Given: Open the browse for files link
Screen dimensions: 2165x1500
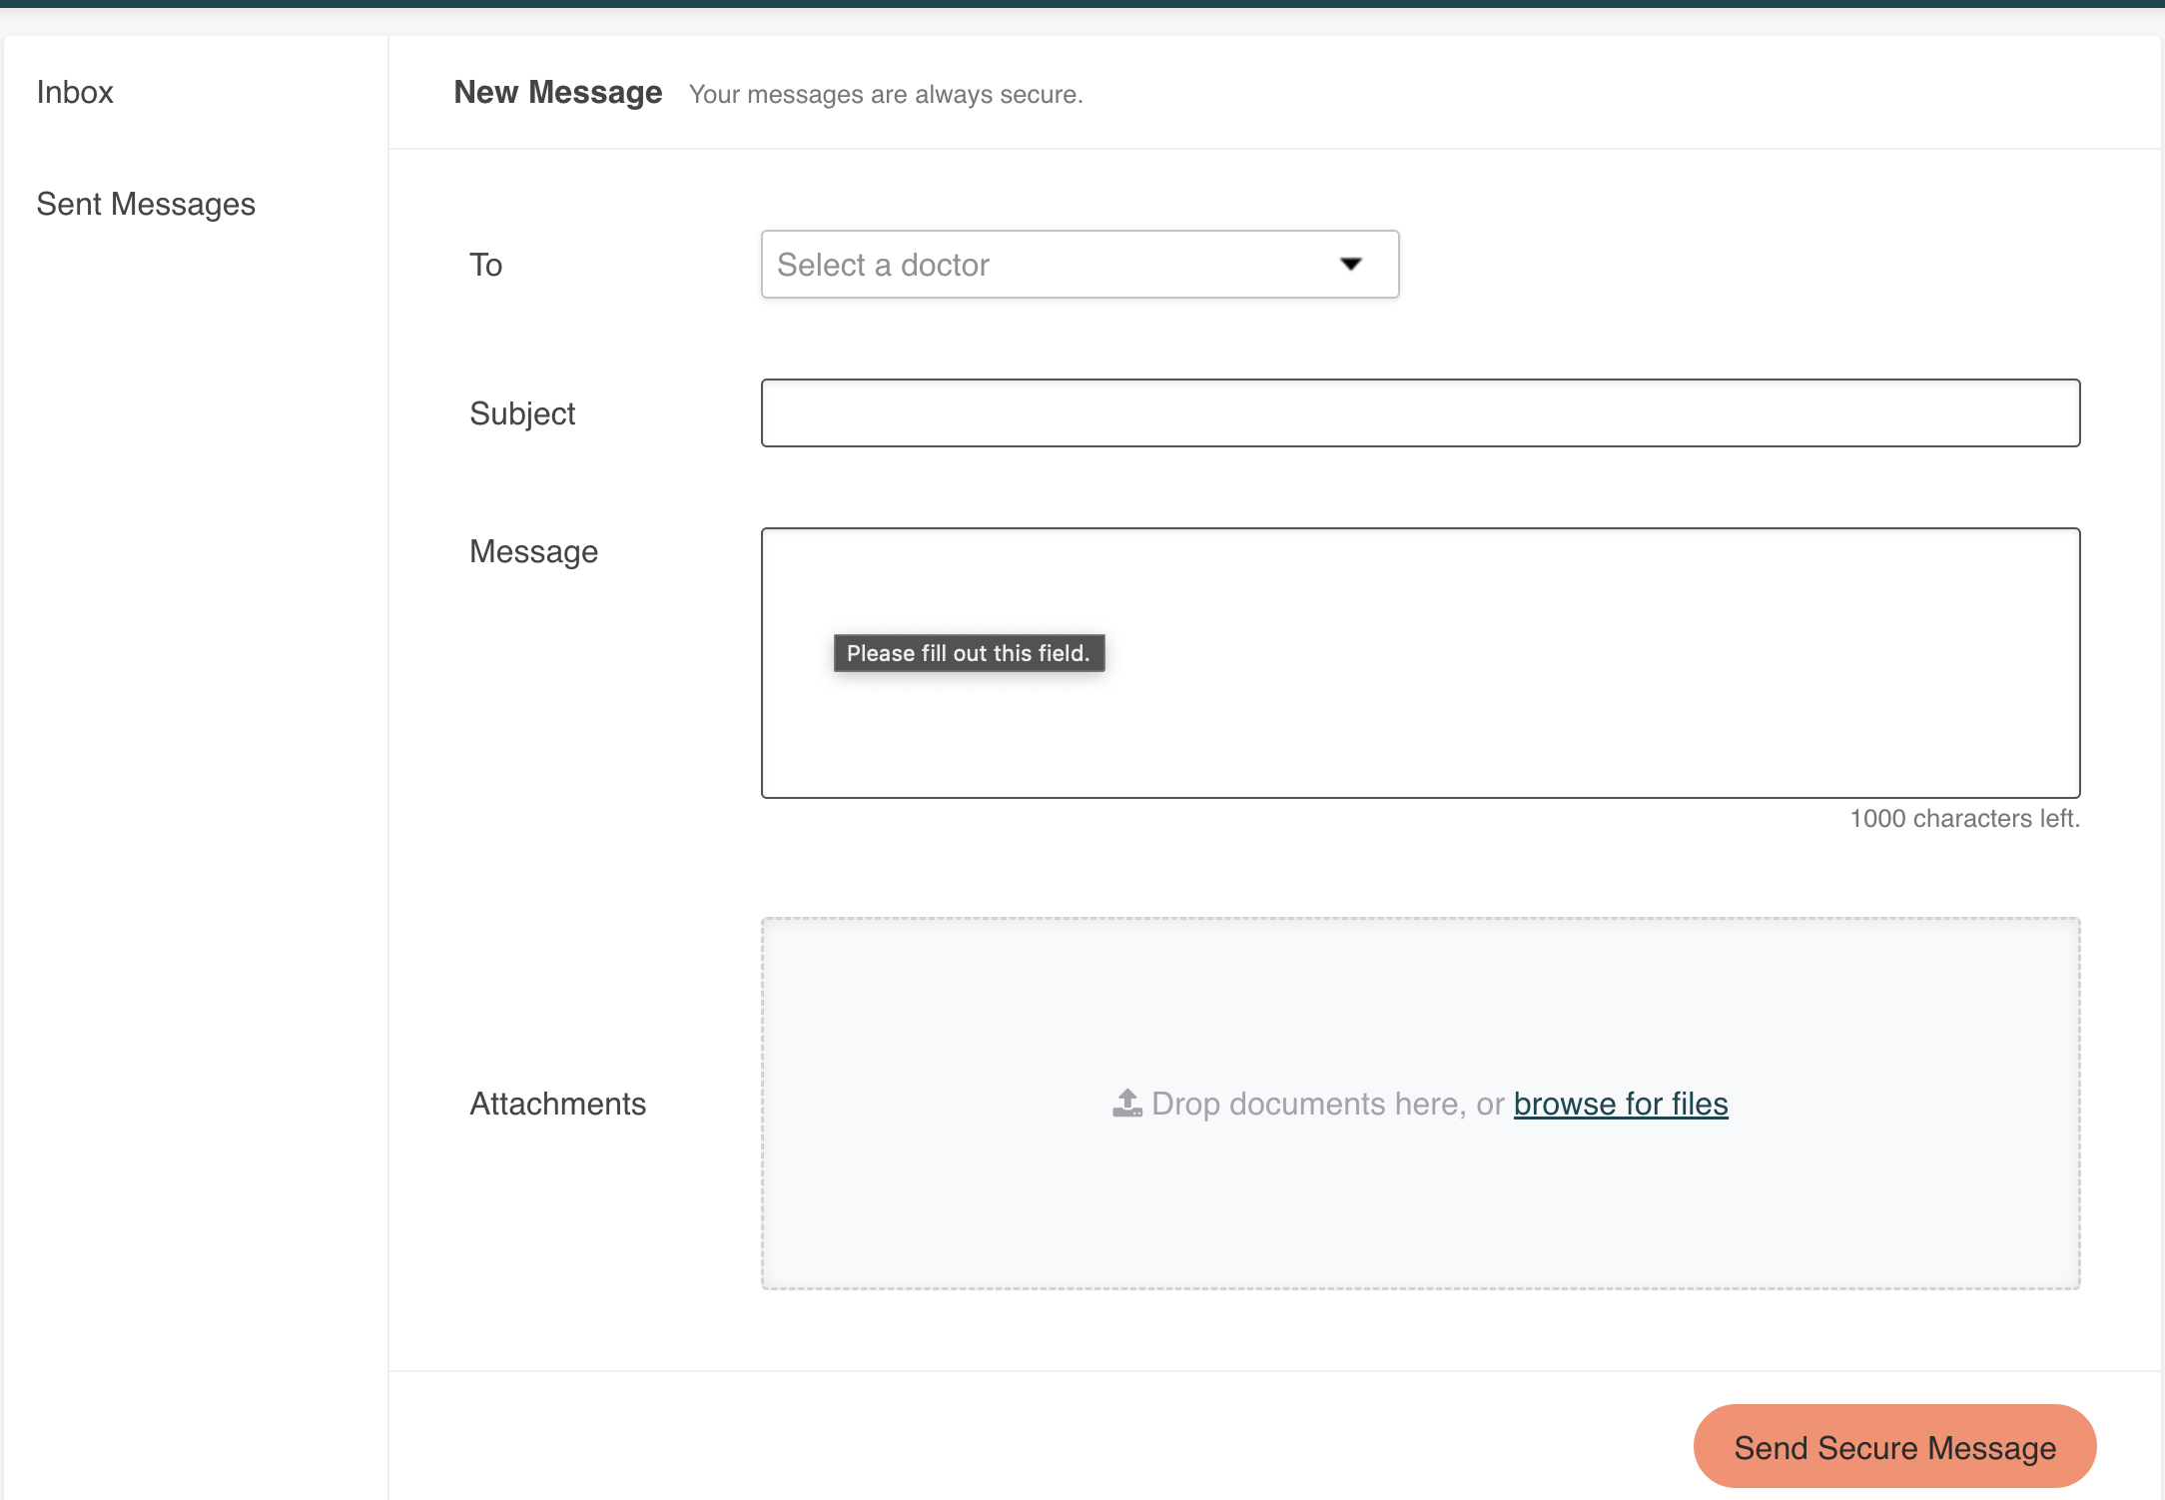Looking at the screenshot, I should coord(1620,1104).
